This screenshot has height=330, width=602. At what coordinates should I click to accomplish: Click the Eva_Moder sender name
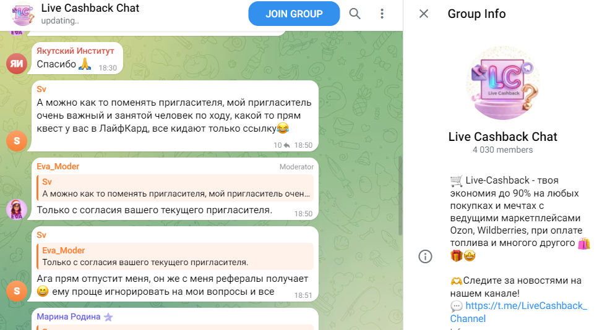tap(58, 166)
